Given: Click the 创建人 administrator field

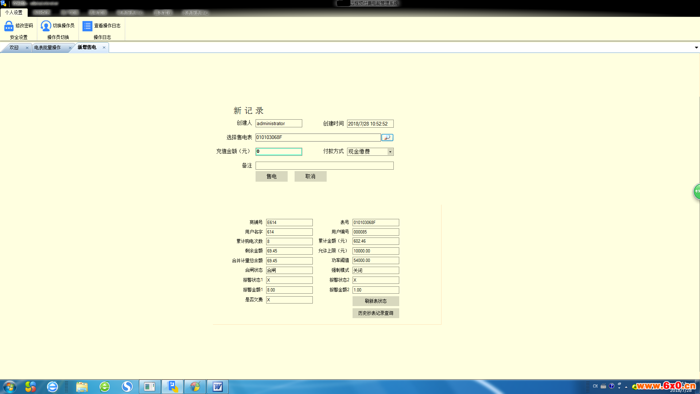Looking at the screenshot, I should pos(279,124).
